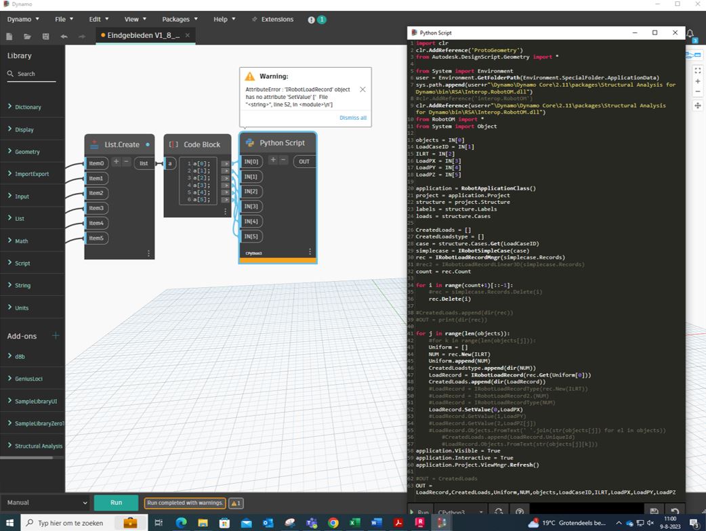Zoom in with the plus icon

pyautogui.click(x=698, y=81)
